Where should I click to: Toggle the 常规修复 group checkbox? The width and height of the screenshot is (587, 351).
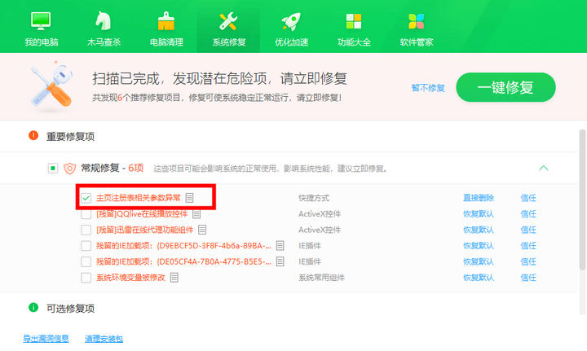click(53, 169)
